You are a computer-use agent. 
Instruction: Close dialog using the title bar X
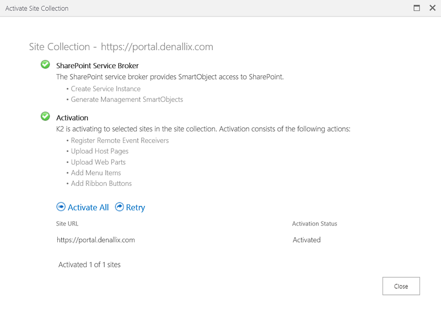(x=432, y=8)
